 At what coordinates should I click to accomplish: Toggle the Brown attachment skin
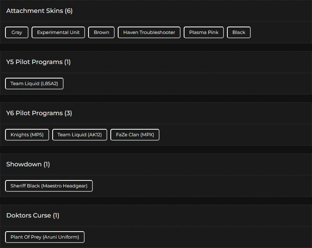coord(101,32)
